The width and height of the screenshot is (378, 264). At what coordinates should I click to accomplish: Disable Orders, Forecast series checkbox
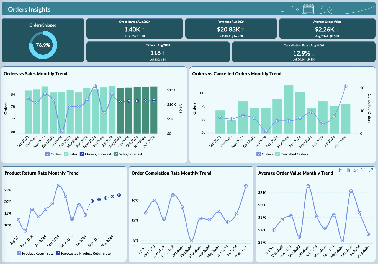(82, 154)
